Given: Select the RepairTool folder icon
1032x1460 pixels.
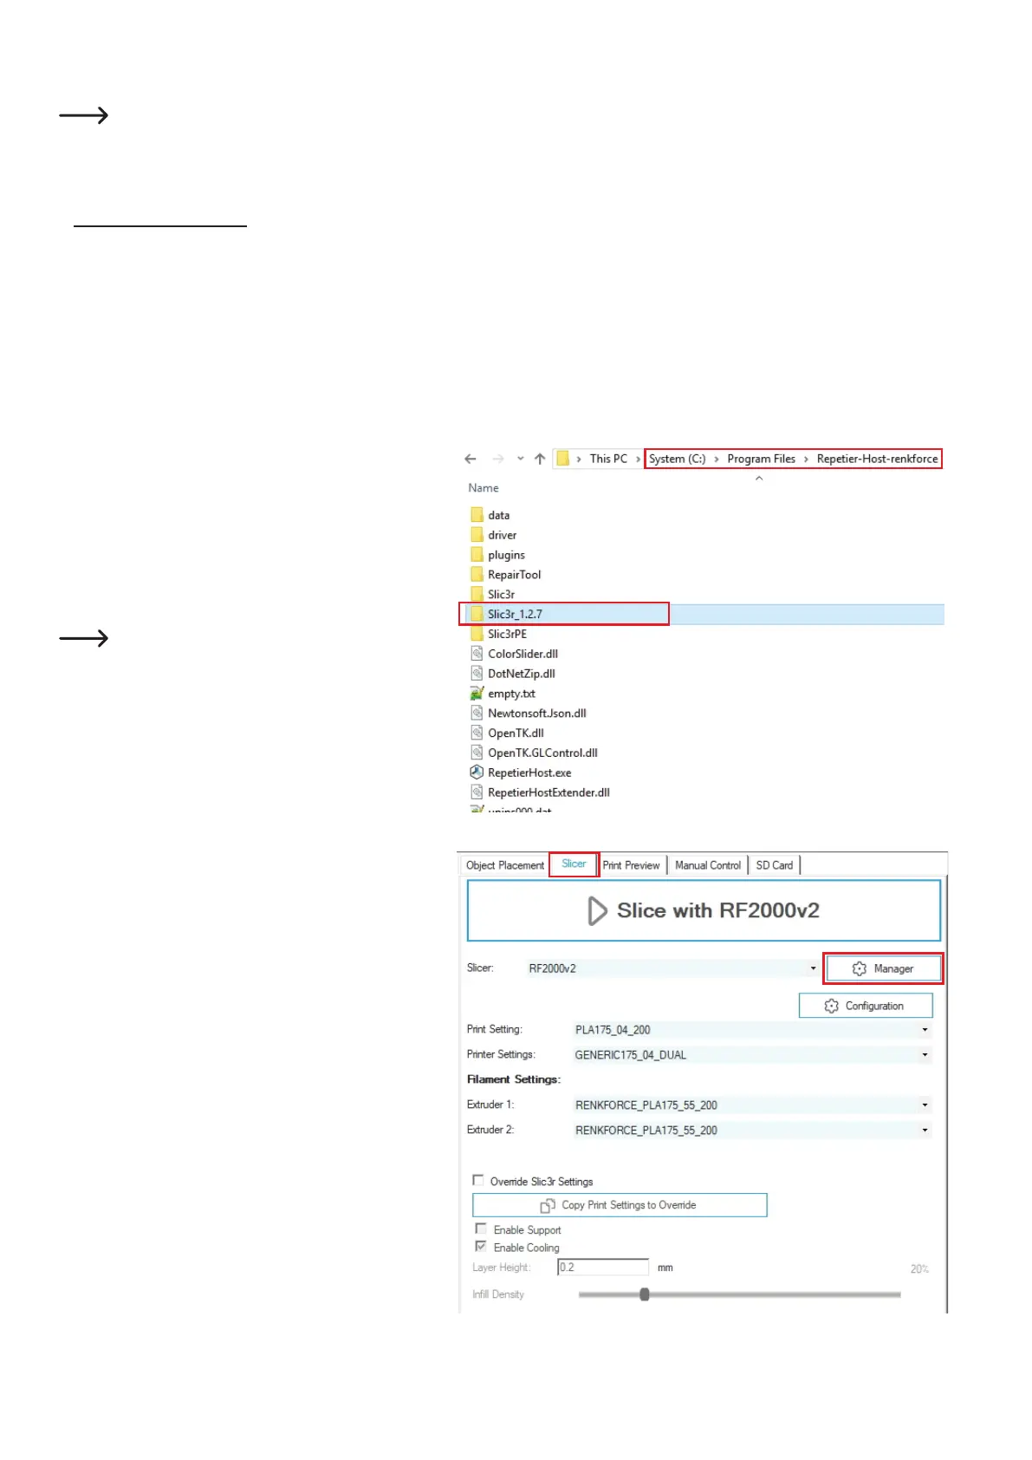Looking at the screenshot, I should (477, 574).
